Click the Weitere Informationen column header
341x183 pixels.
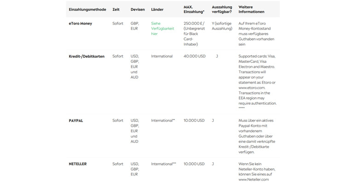tap(251, 9)
